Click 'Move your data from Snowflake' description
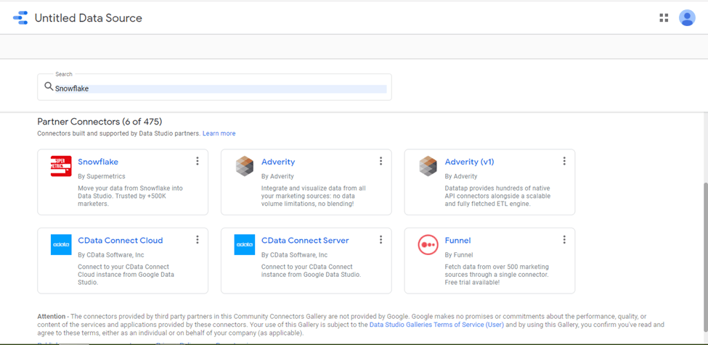Viewport: 708px width, 345px height. click(131, 196)
